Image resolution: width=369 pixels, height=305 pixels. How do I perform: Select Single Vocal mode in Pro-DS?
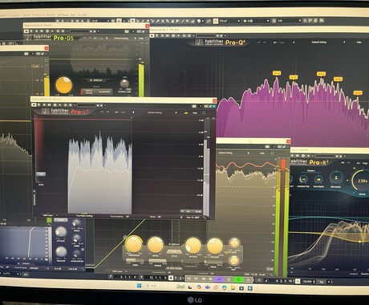tap(89, 91)
